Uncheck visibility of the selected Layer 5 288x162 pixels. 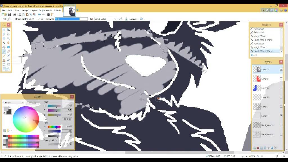pos(281,69)
